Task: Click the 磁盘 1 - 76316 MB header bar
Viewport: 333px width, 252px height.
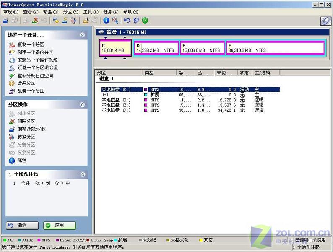Action: tap(213, 32)
